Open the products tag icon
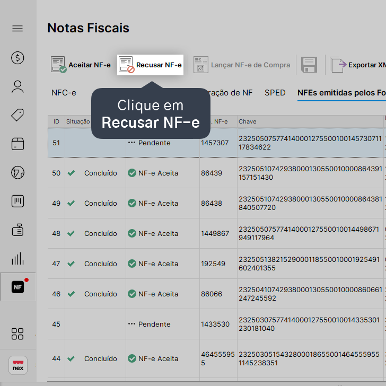The width and height of the screenshot is (386, 386). click(17, 115)
